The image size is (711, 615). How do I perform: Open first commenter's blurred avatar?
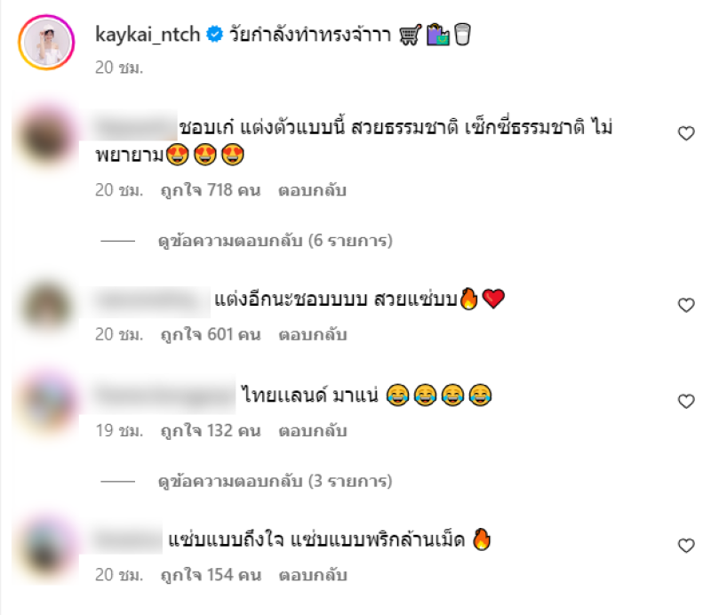(x=46, y=135)
